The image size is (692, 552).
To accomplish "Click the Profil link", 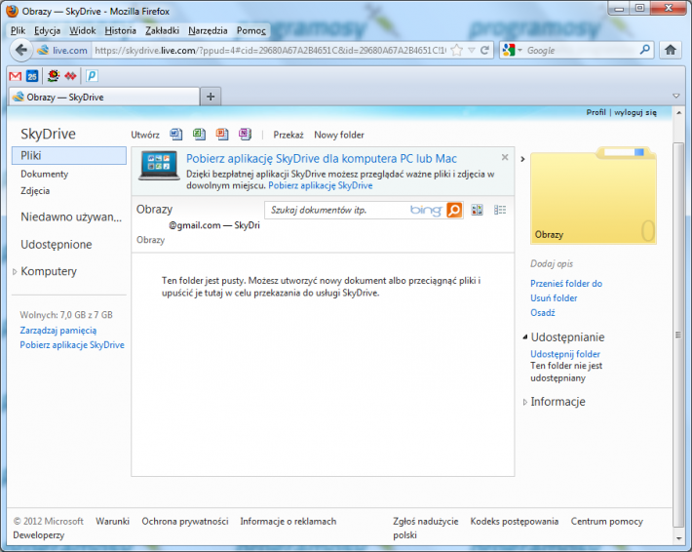I will [x=596, y=112].
